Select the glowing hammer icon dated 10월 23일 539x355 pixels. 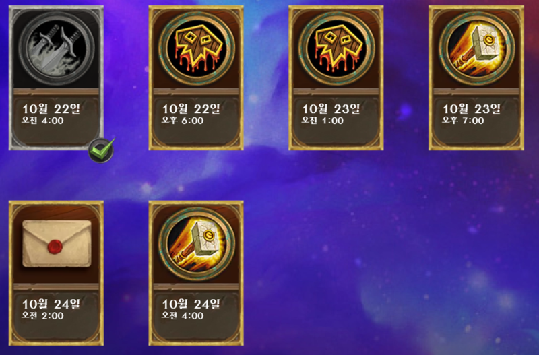coord(476,48)
